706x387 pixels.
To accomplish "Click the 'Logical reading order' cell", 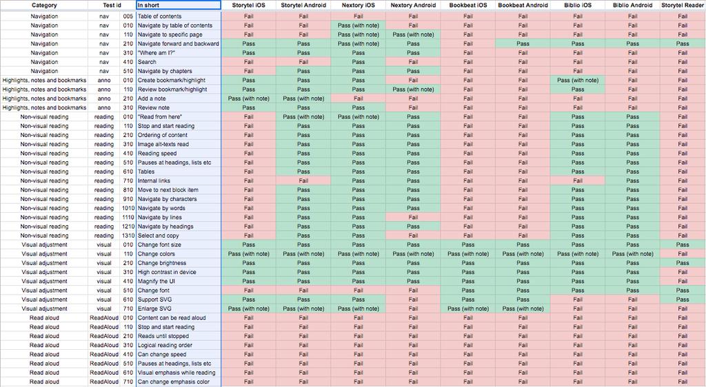I will tap(179, 345).
